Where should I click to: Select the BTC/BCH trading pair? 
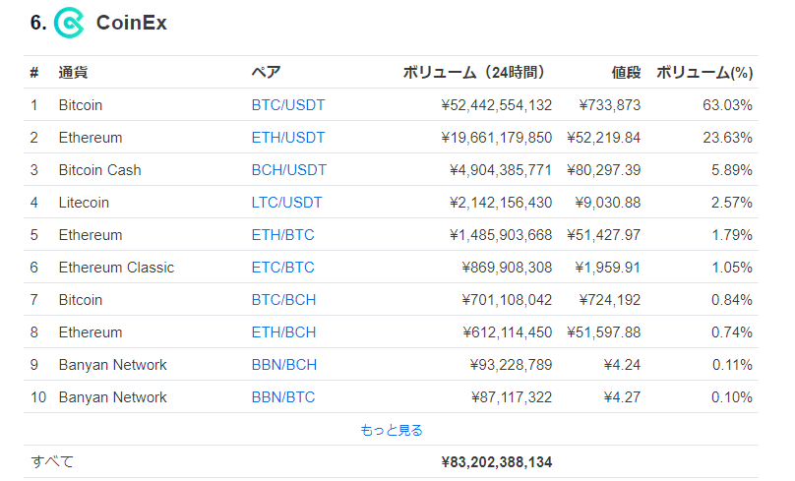tap(283, 300)
